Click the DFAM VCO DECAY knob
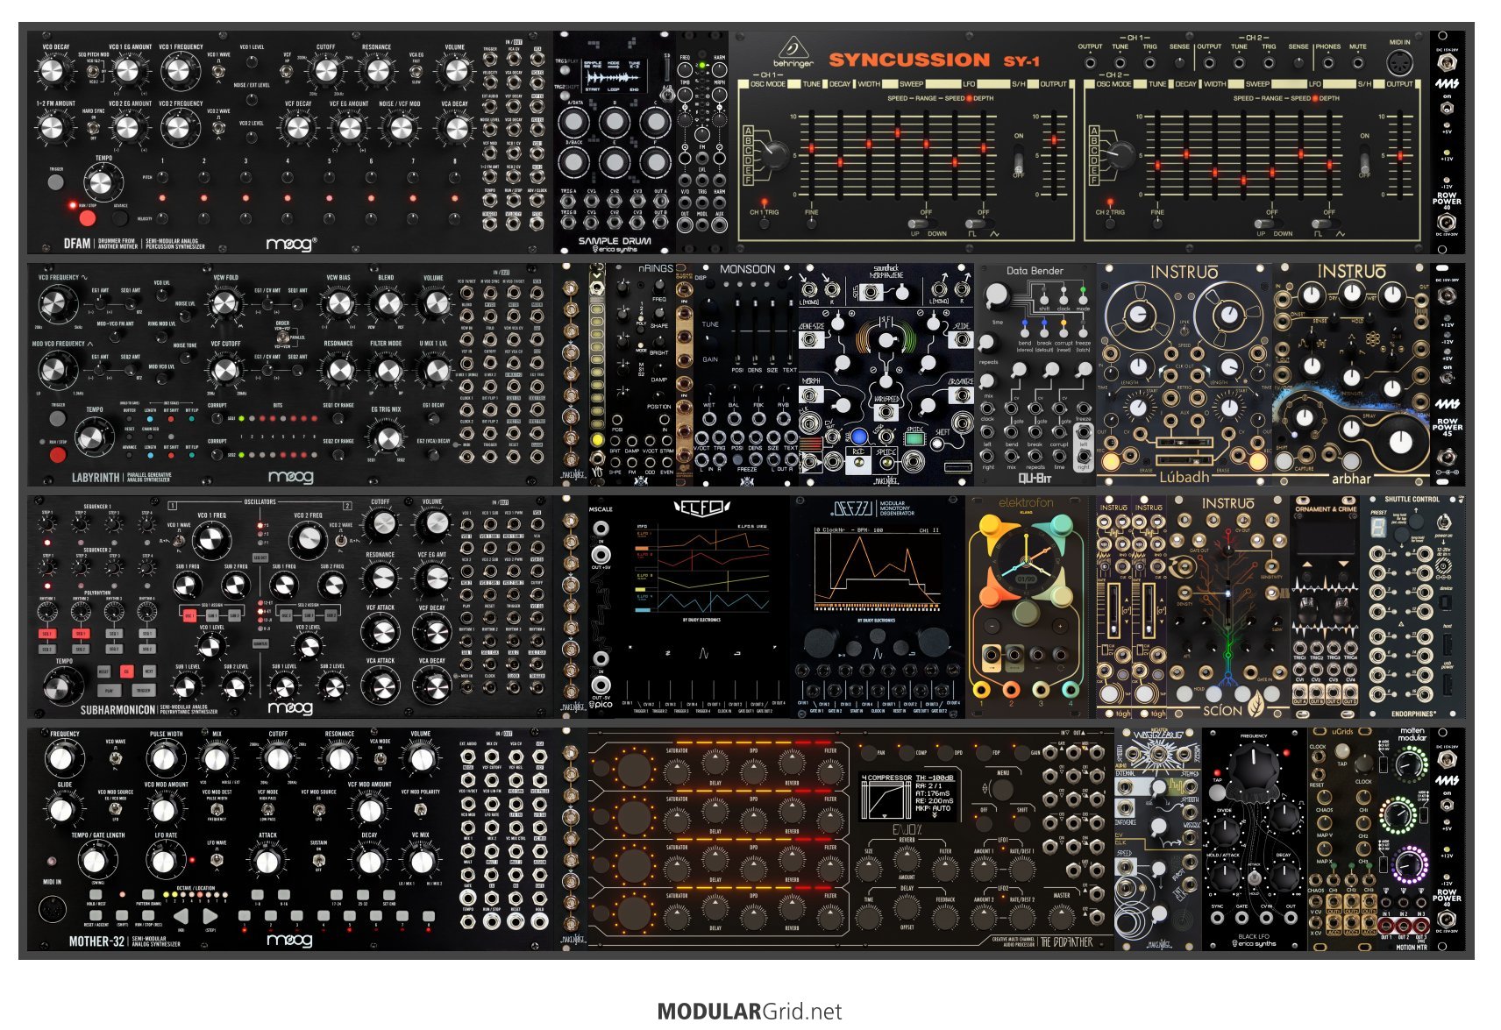 click(53, 72)
